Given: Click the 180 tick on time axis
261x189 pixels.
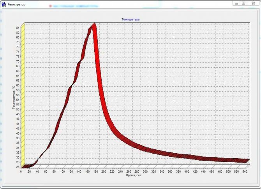Looking at the screenshot, I should point(95,171).
